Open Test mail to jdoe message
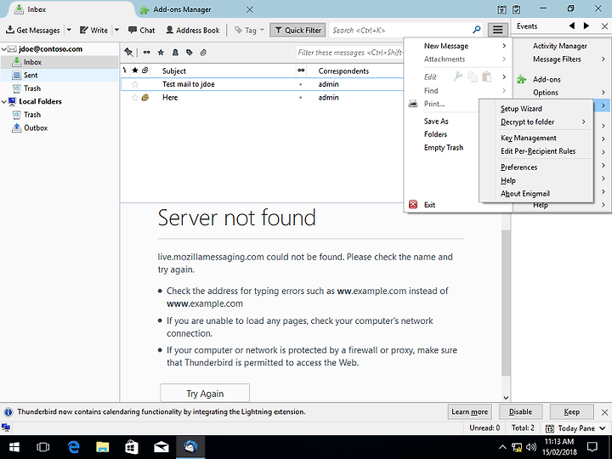Image resolution: width=612 pixels, height=459 pixels. (x=262, y=84)
